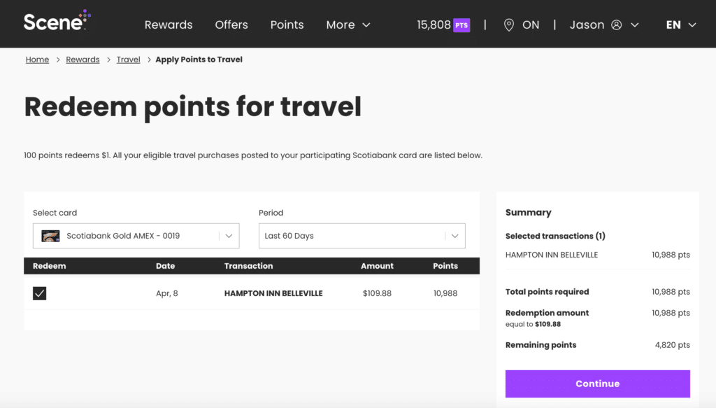Click the user profile avatar icon

616,25
